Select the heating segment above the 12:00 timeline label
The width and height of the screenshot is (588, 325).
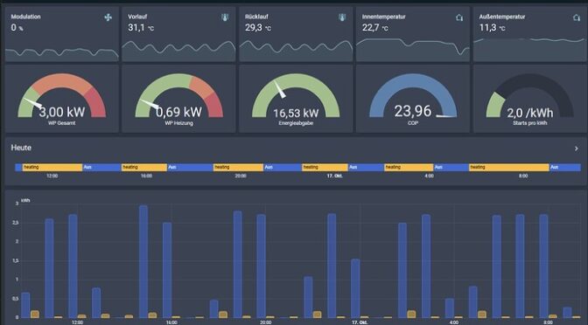click(x=52, y=168)
